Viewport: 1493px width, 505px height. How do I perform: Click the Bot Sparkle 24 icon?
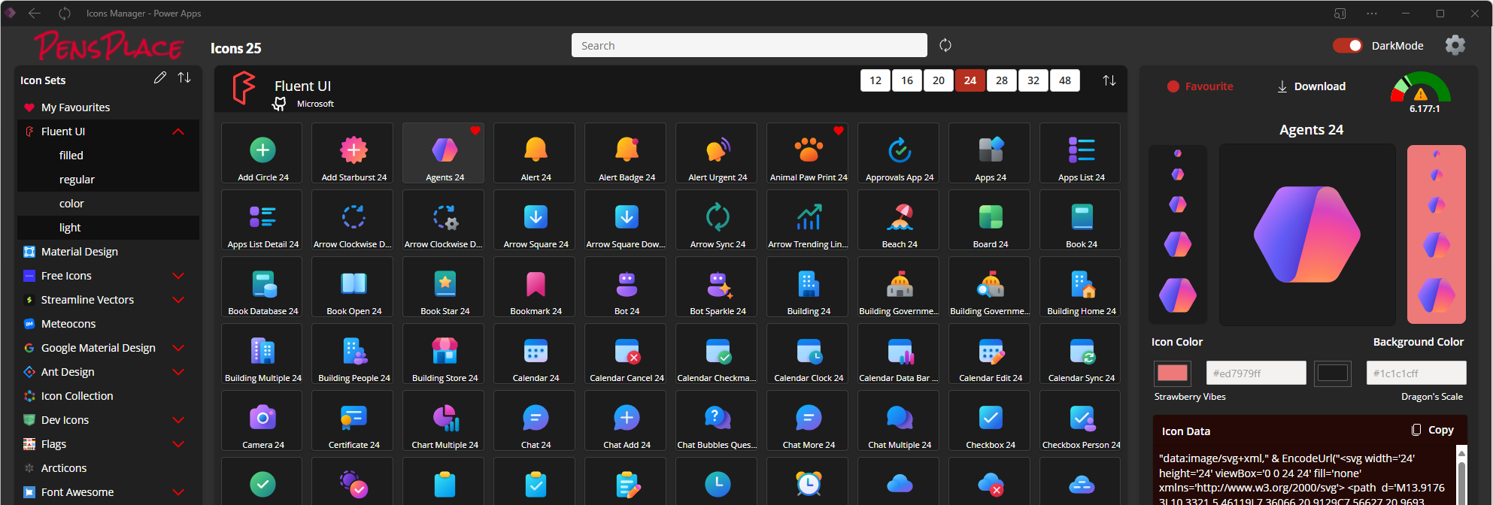(x=718, y=286)
